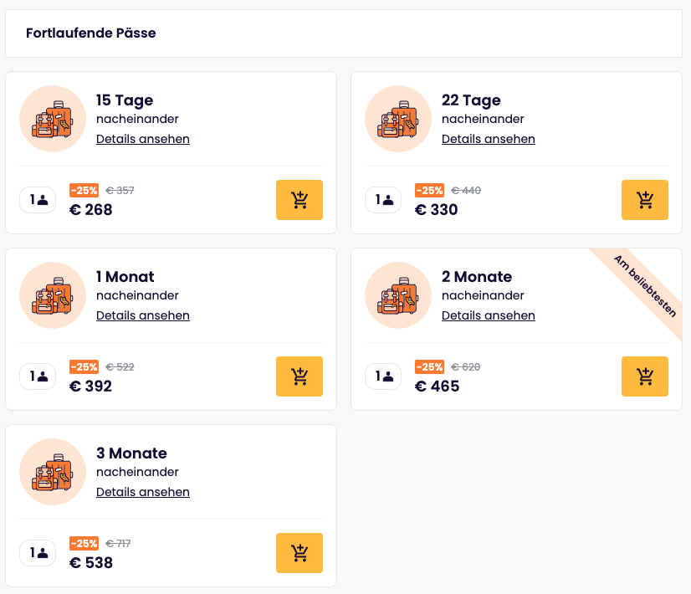Screen dimensions: 691x594
Task: Open Details ansehen for 2 Monate
Action: [x=489, y=315]
